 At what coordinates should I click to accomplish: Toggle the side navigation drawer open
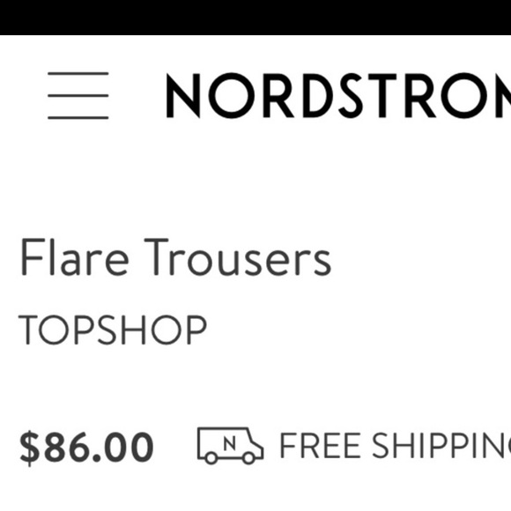(78, 95)
